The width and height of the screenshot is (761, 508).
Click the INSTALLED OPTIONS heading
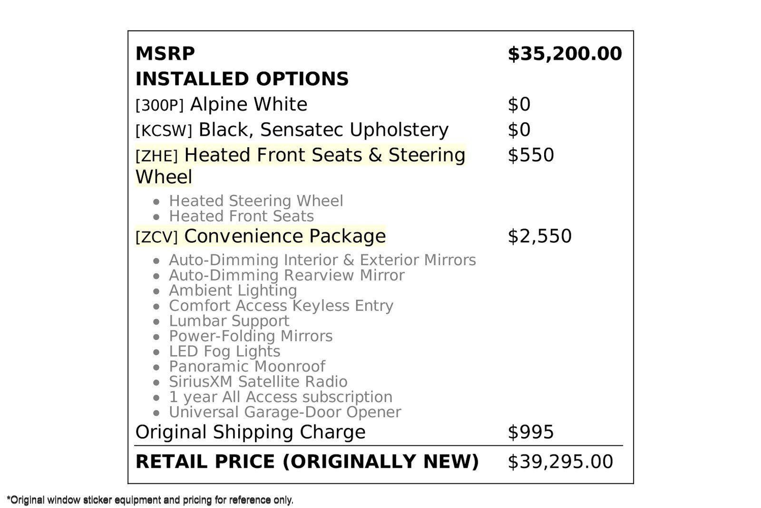[242, 79]
